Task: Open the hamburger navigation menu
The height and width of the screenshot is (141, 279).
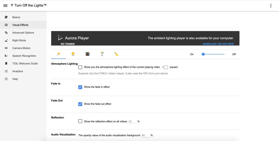Action: click(x=5, y=5)
